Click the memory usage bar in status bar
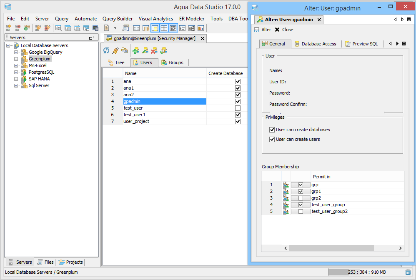Viewport: 416px width, 280px height. pos(366,272)
